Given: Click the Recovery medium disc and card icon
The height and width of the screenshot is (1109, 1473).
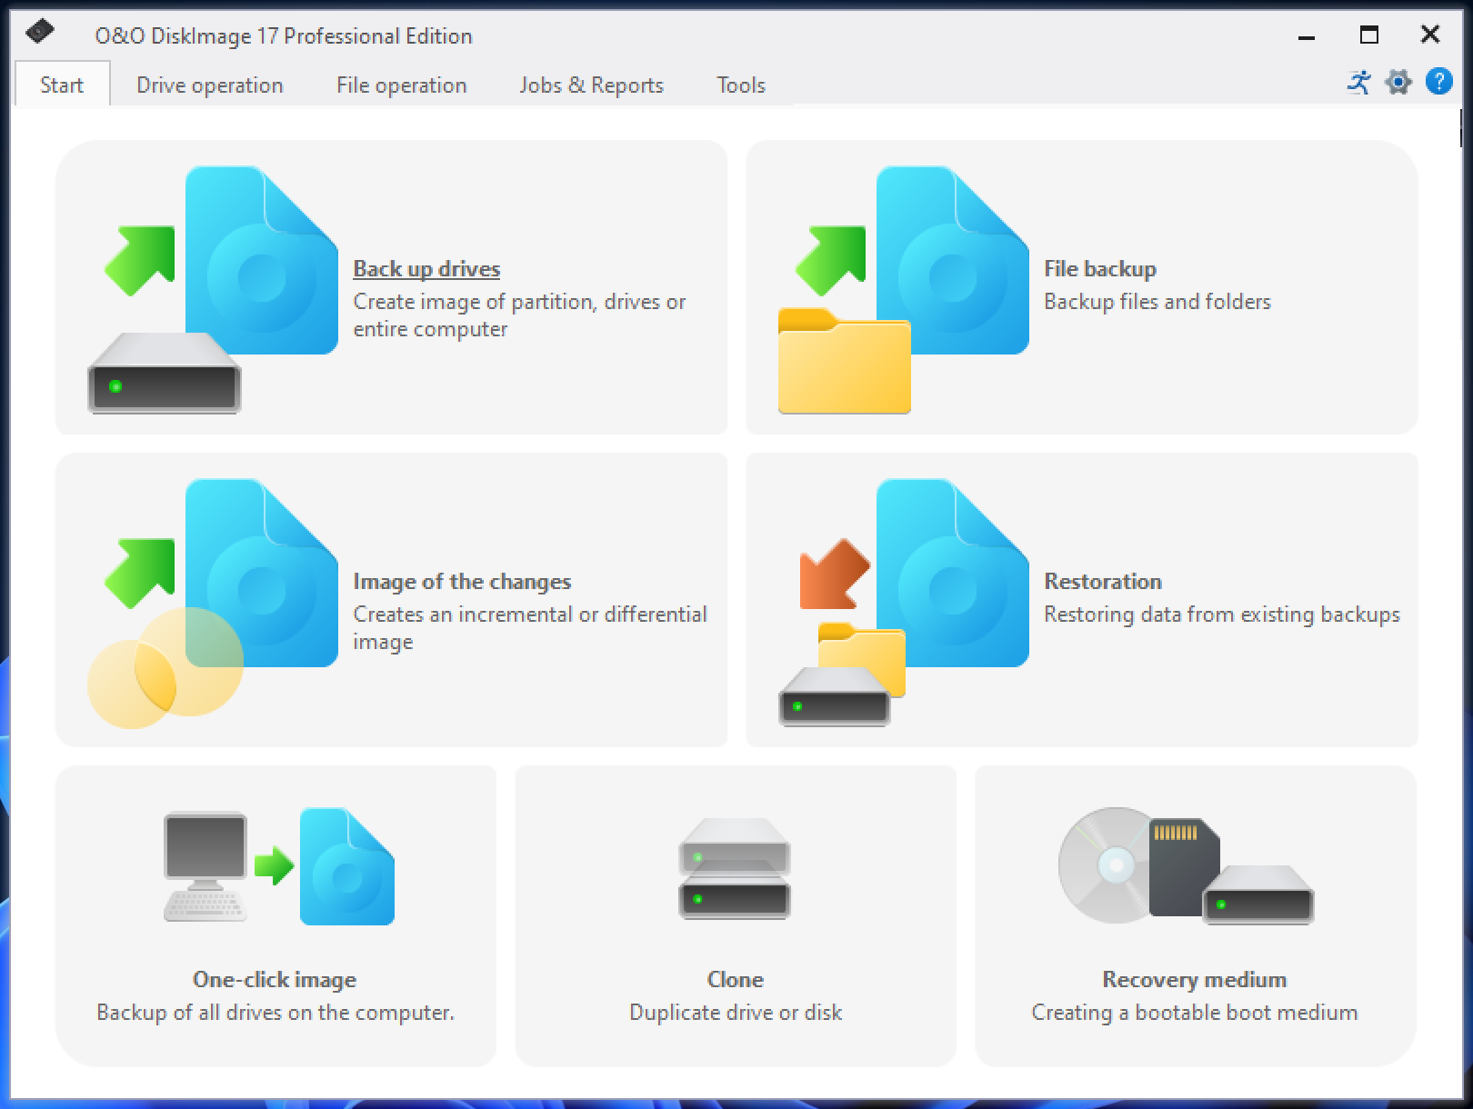Looking at the screenshot, I should [1186, 865].
